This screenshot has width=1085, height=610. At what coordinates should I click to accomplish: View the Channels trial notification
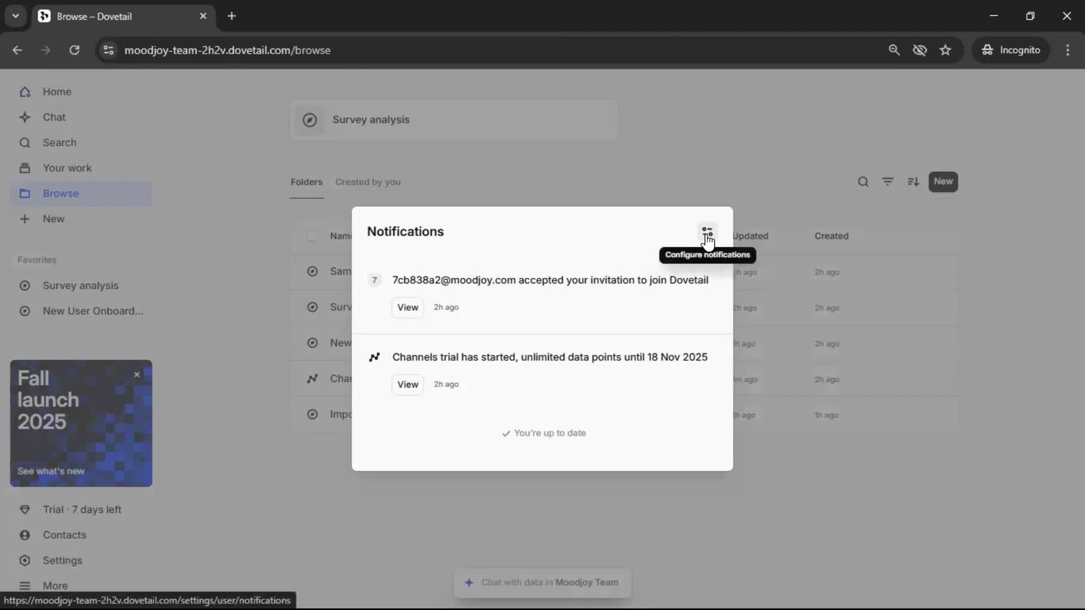click(x=407, y=384)
